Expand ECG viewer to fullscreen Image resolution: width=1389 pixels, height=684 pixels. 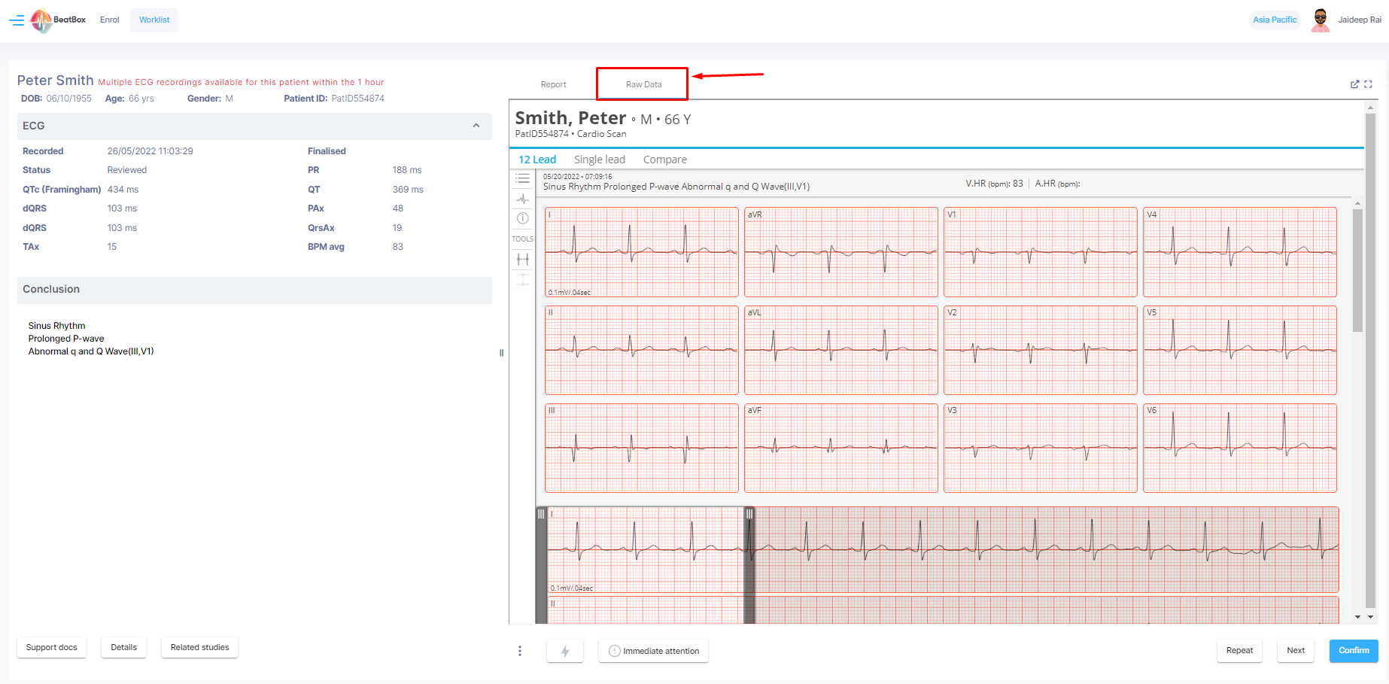(1368, 84)
